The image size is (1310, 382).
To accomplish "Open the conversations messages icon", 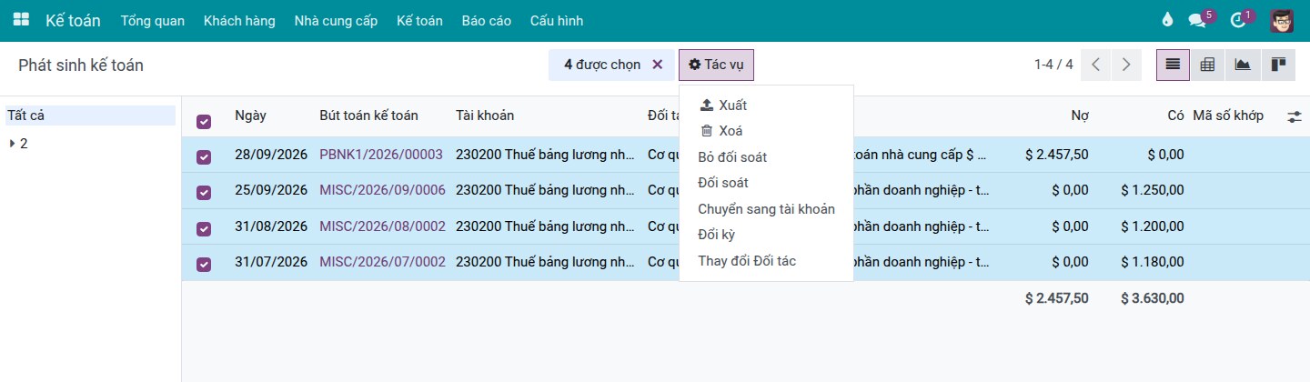I will (x=1197, y=20).
